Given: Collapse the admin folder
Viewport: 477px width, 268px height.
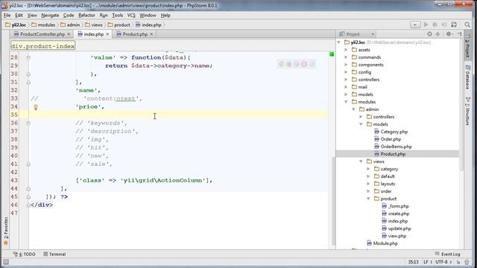Looking at the screenshot, I should point(353,109).
